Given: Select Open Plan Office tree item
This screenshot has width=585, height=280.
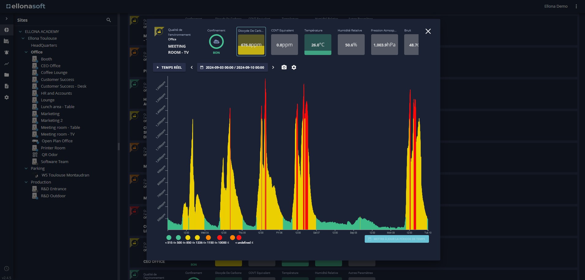Looking at the screenshot, I should click(x=57, y=141).
